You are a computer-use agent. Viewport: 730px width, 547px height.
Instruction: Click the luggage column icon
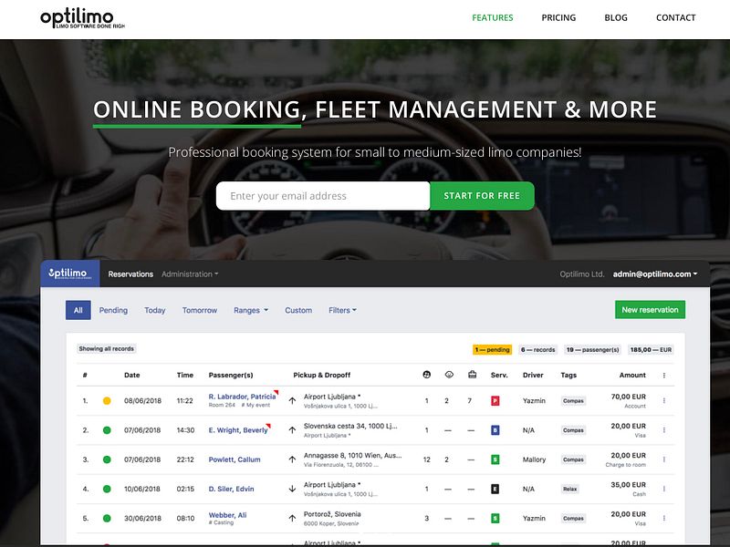(472, 375)
